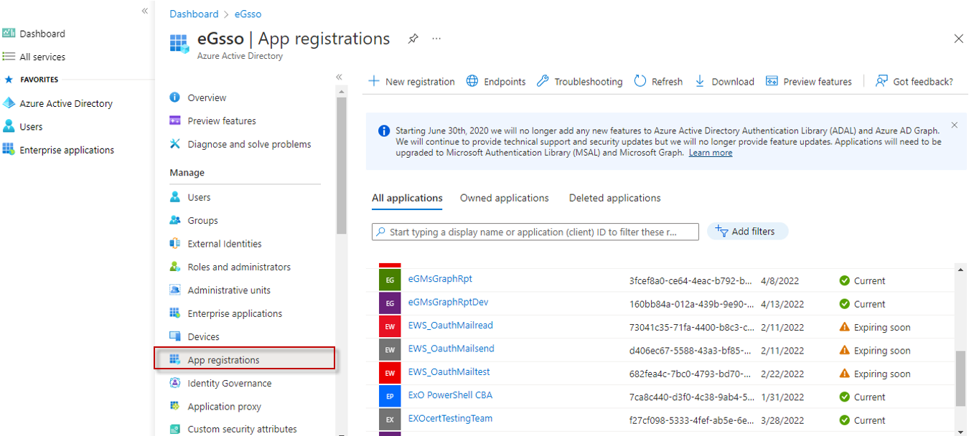The width and height of the screenshot is (969, 436).
Task: Click Expiring soon status for EWS_OauthMailread
Action: pos(875,327)
